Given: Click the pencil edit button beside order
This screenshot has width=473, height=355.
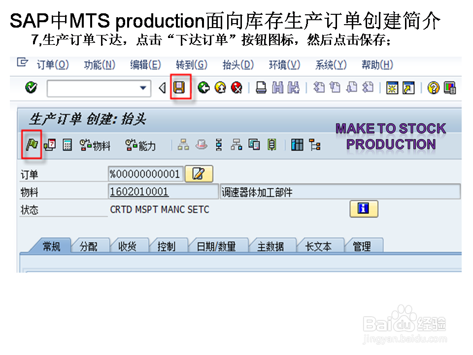Looking at the screenshot, I should tap(199, 174).
